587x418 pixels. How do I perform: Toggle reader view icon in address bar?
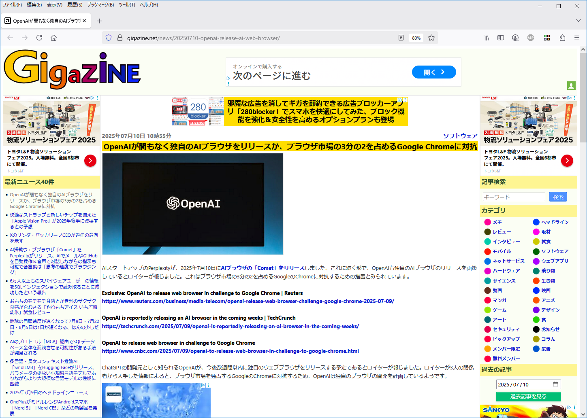(x=401, y=38)
